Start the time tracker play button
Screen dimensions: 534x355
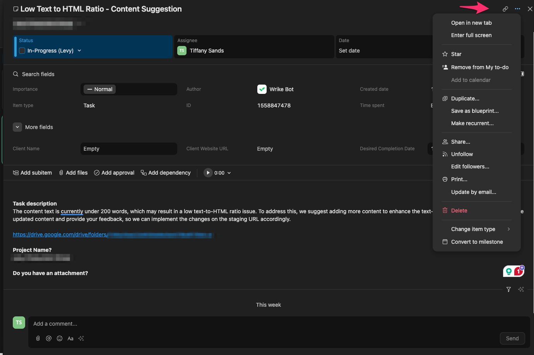click(208, 173)
